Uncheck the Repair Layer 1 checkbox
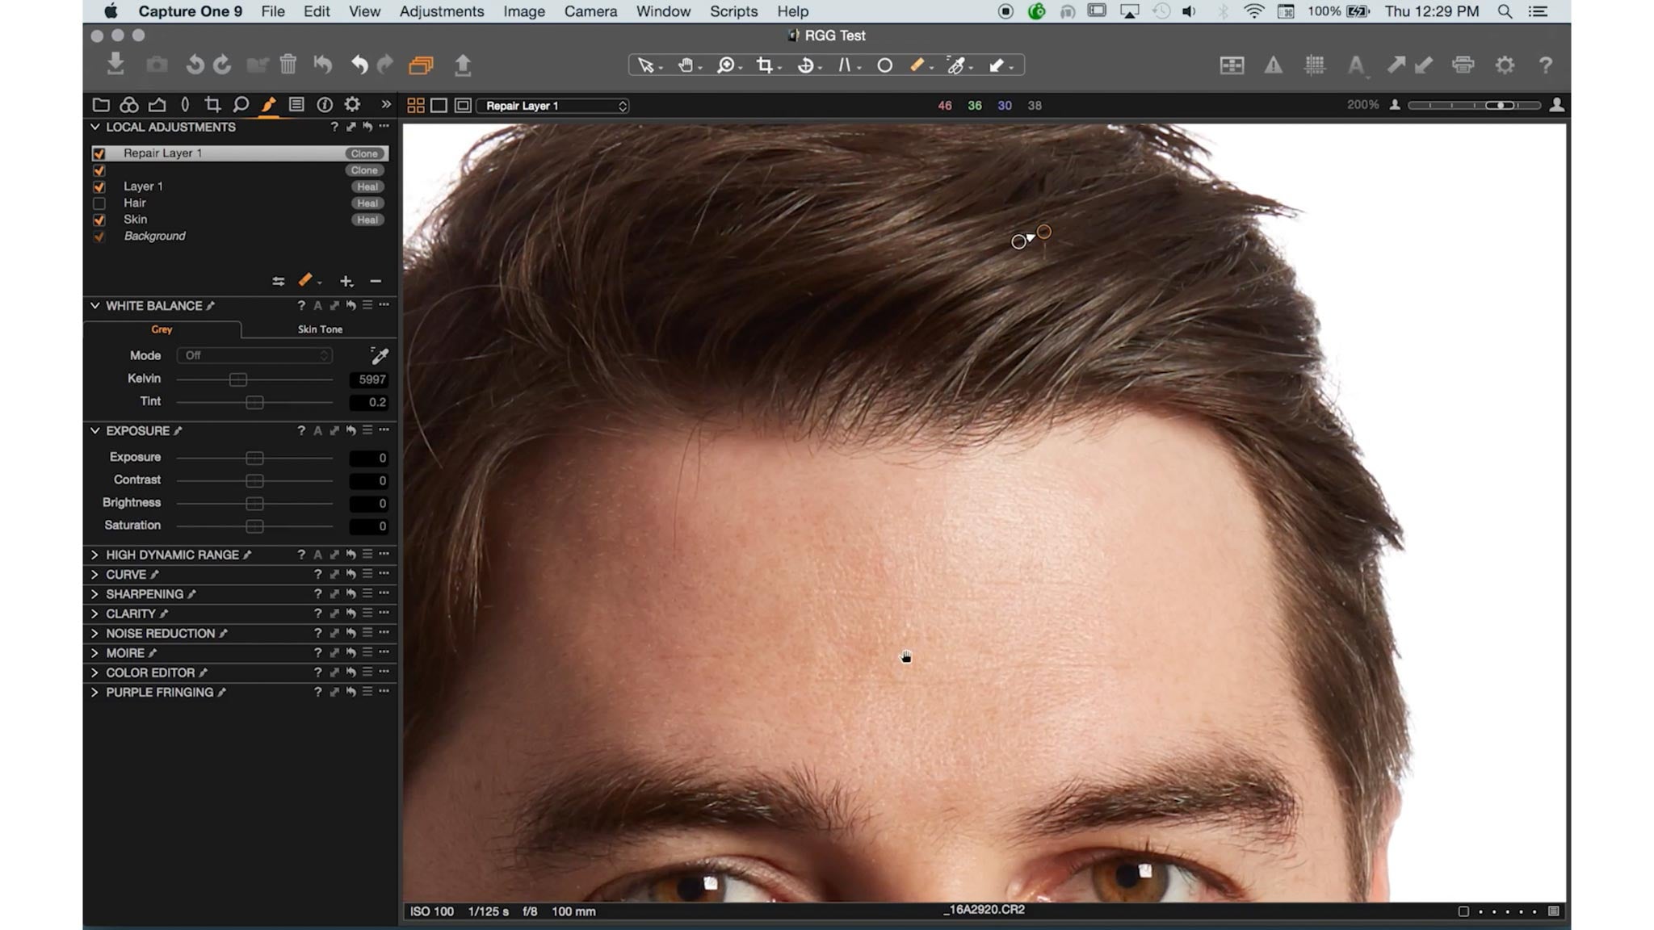 coord(100,153)
